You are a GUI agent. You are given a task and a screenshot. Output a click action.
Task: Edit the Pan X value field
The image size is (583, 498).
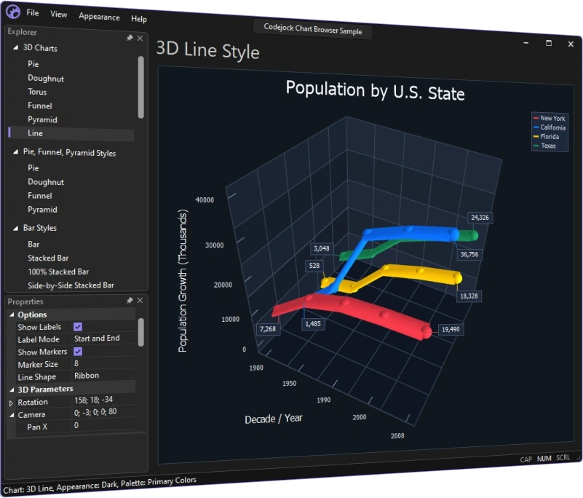coord(103,425)
